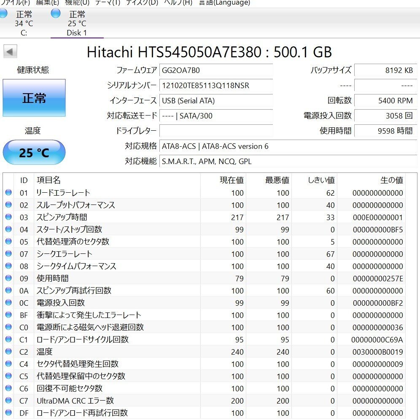Select the スピンアップ時間 attribute name
This screenshot has width=420, height=420.
(x=62, y=217)
